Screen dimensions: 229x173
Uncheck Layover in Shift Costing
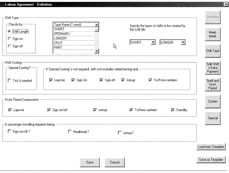coord(51,80)
